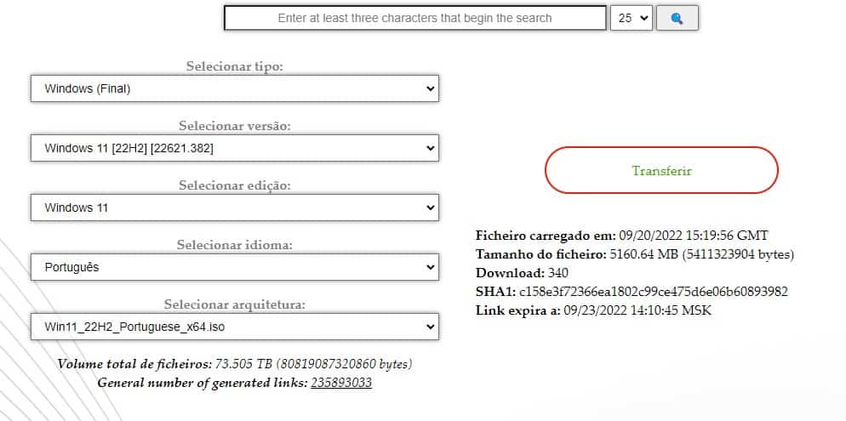This screenshot has width=846, height=421.
Task: Click the 235893033 generated links number
Action: pos(341,383)
